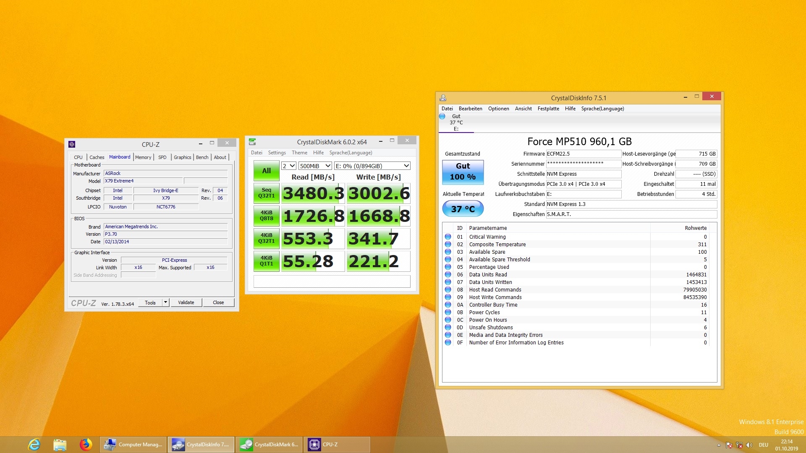This screenshot has width=806, height=453.
Task: Click the CrystalDiskMark window title icon
Action: point(252,142)
